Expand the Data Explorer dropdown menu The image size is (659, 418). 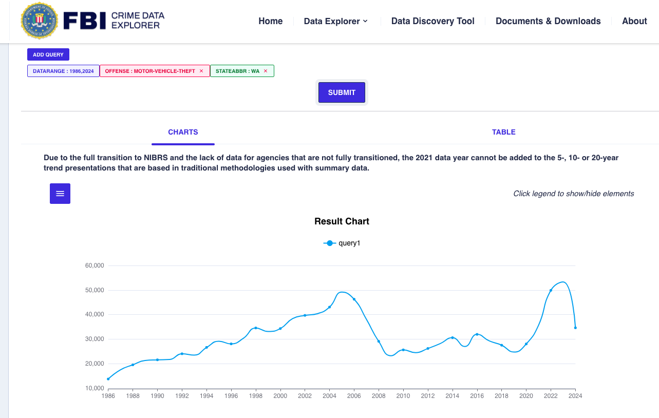(x=336, y=21)
